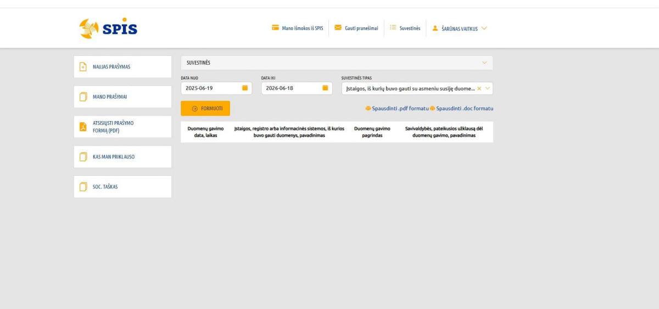Click the PDF icon for Atsisiųsti prašymo formą
659x309 pixels.
[x=83, y=127]
